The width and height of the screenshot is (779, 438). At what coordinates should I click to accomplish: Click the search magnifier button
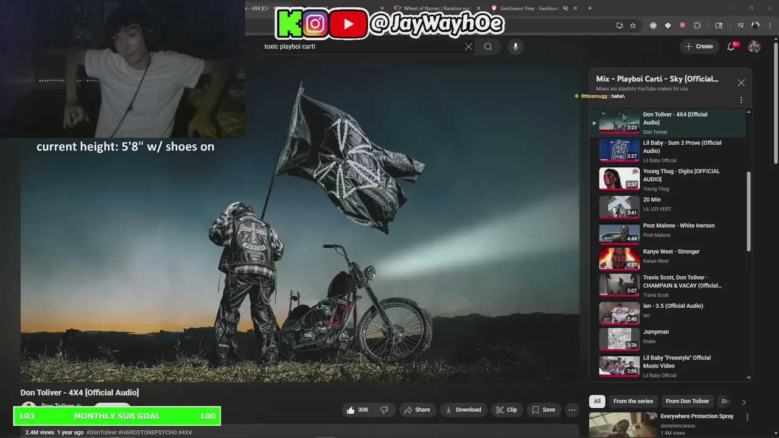pyautogui.click(x=488, y=47)
